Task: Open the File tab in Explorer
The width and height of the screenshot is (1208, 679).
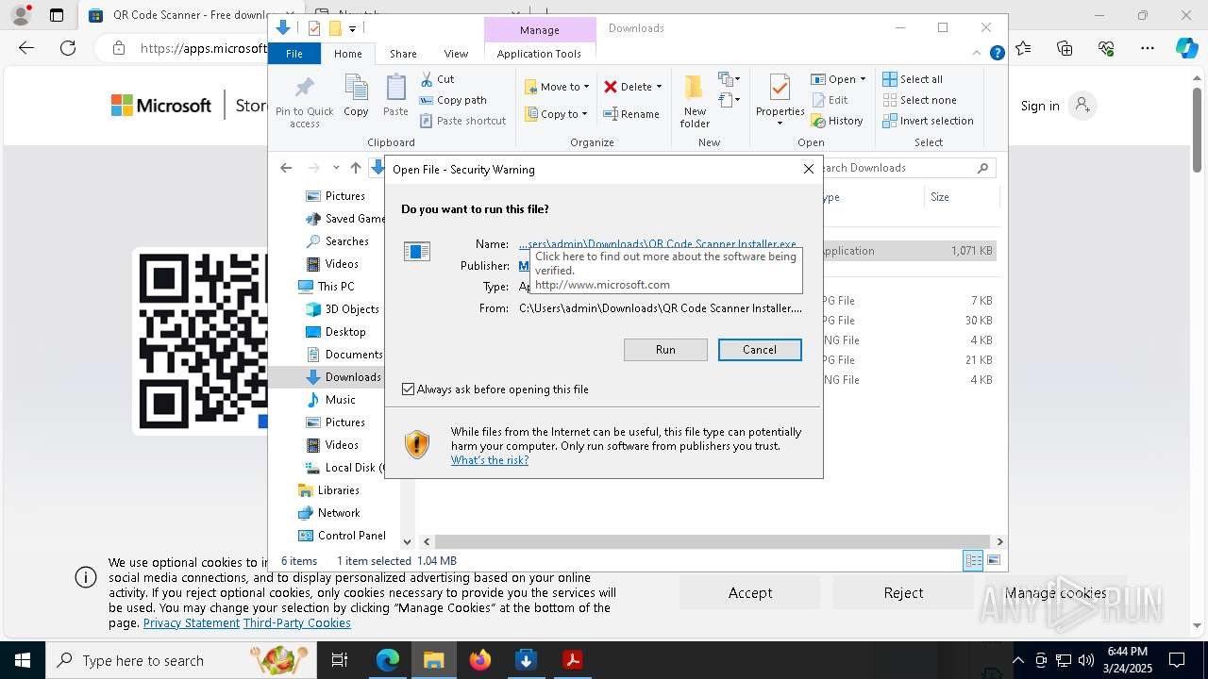Action: (x=294, y=54)
